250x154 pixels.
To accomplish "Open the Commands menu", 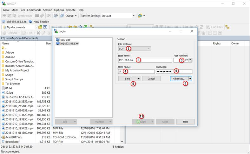I will tap(34, 10).
